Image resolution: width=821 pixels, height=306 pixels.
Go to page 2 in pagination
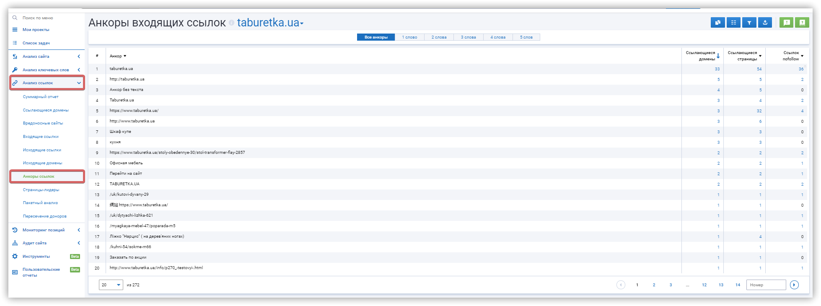(654, 285)
